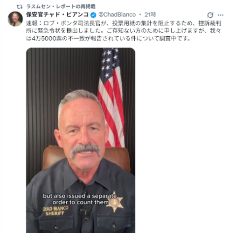Click embroidered CHAD BIANCO SHERIFF name on shirt

[56, 211]
